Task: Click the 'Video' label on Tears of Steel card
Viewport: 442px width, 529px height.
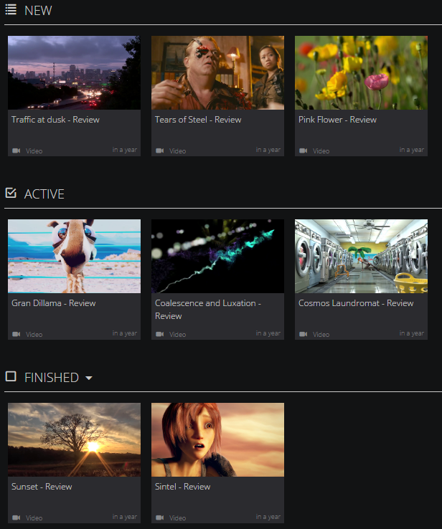Action: [x=178, y=151]
